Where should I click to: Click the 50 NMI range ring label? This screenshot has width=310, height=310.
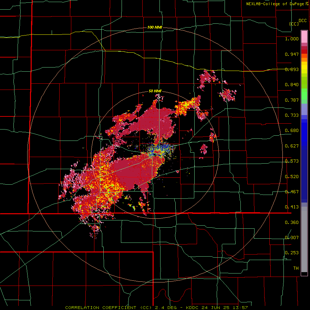[155, 91]
